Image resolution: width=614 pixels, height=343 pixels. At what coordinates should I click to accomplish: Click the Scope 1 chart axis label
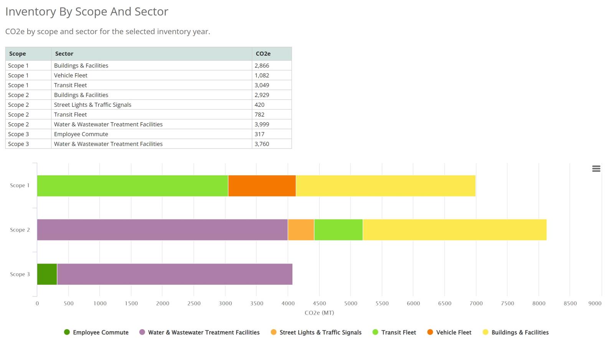(20, 185)
